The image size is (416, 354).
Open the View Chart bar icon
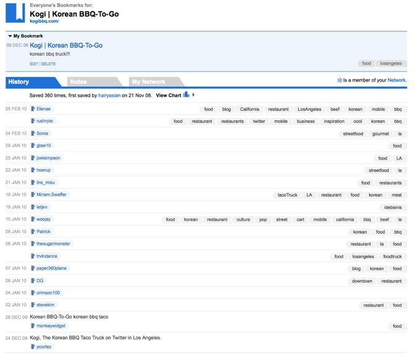[186, 94]
